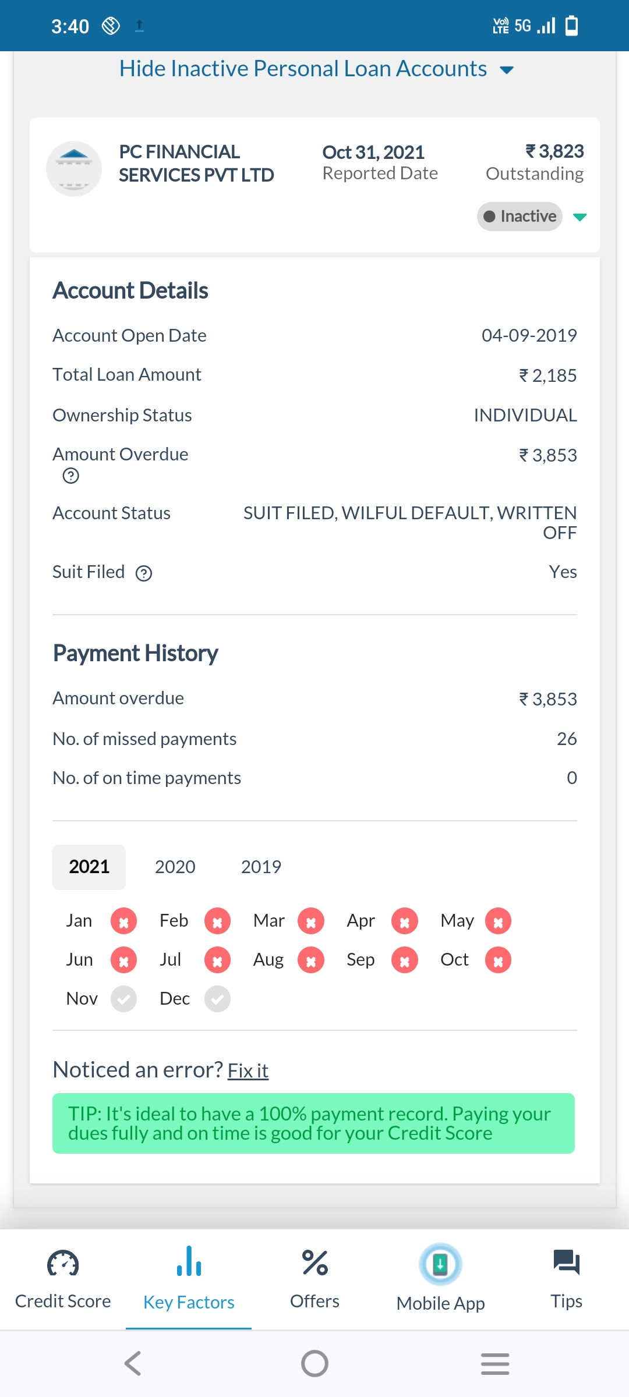
Task: Tap the October missed payment marker
Action: pyautogui.click(x=498, y=960)
